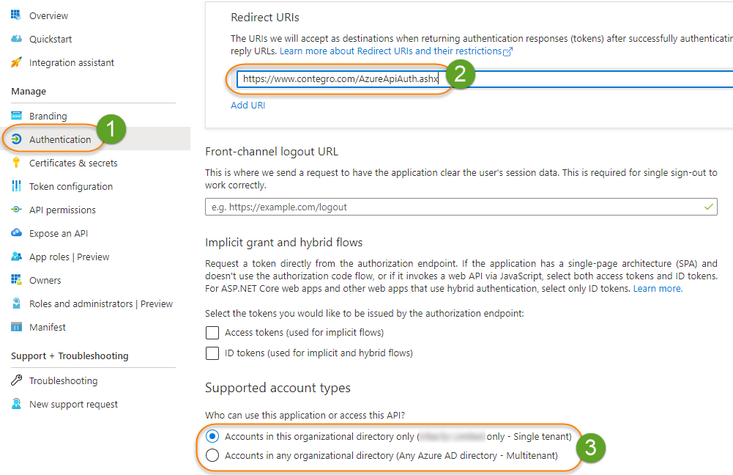This screenshot has height=475, width=733.
Task: Enable the Access tokens checkbox
Action: [212, 332]
